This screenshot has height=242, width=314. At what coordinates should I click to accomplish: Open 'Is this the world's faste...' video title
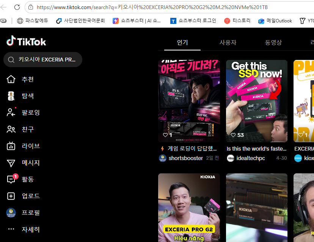coord(256,149)
